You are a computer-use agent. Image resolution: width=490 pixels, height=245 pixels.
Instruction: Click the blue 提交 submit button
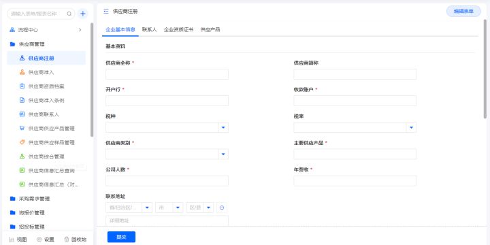tap(121, 237)
